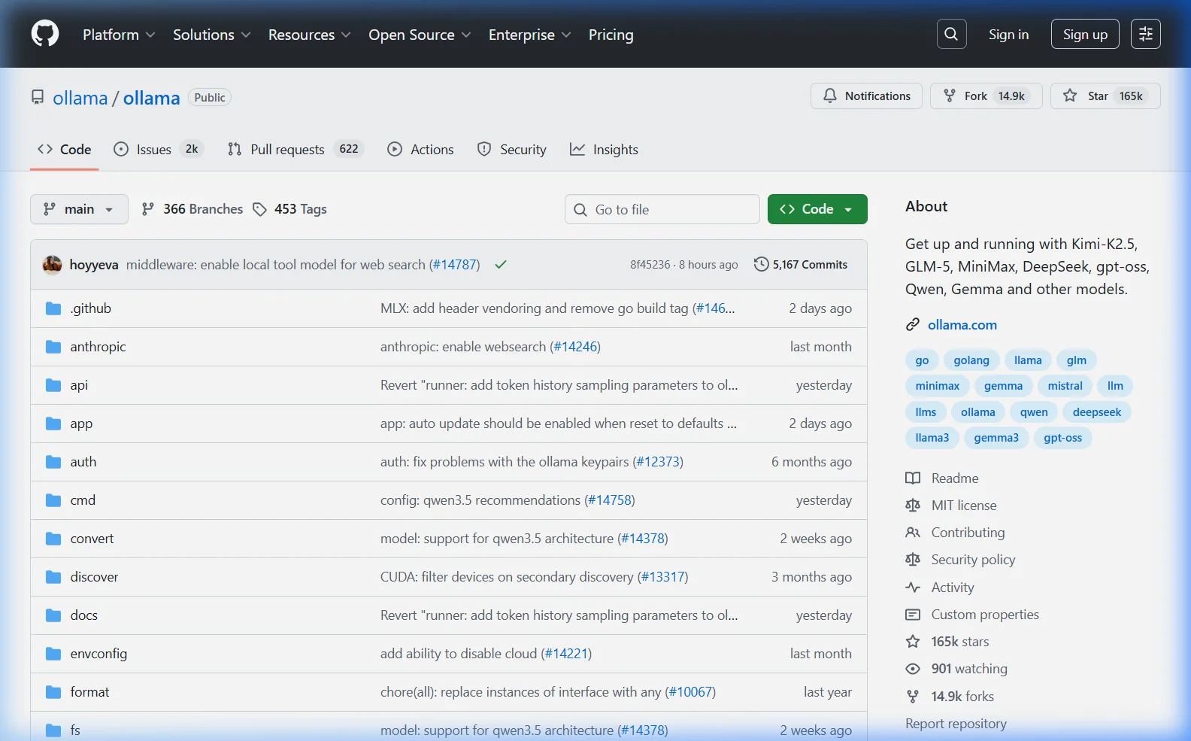The width and height of the screenshot is (1191, 741).
Task: Open the 5,167 Commits history
Action: click(x=801, y=264)
